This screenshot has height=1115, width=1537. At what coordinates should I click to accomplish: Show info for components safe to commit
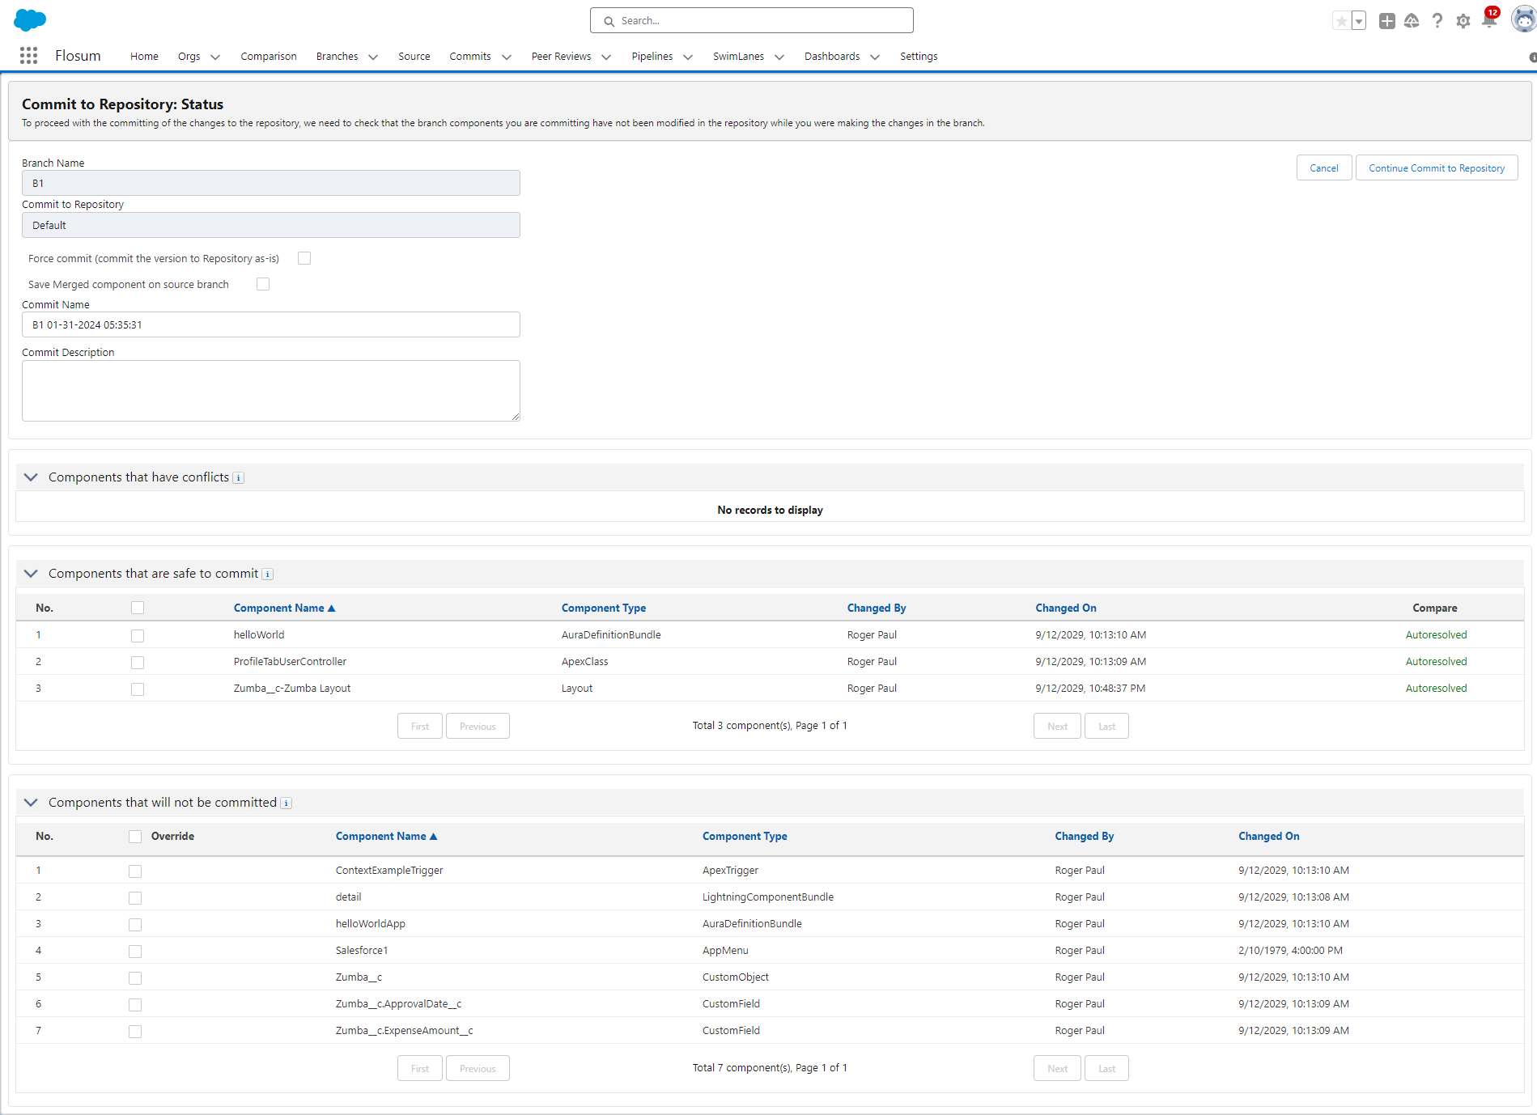268,574
